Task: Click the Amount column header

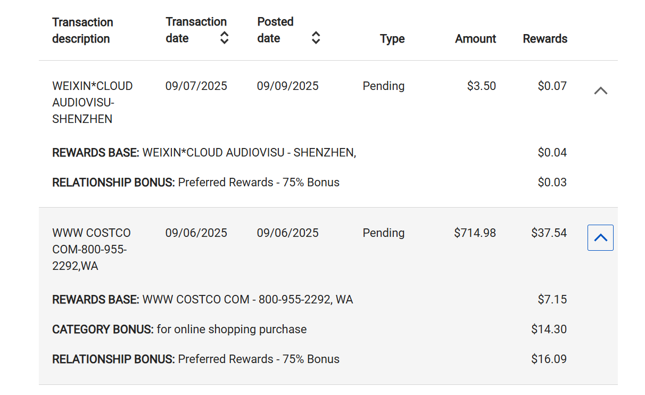Action: point(475,39)
